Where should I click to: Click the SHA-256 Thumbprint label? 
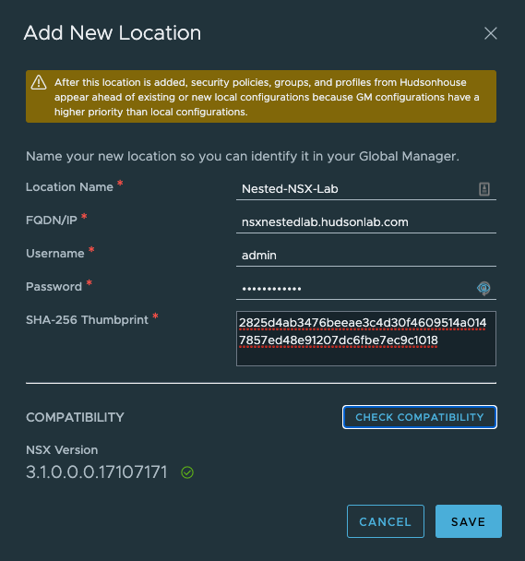tap(87, 320)
